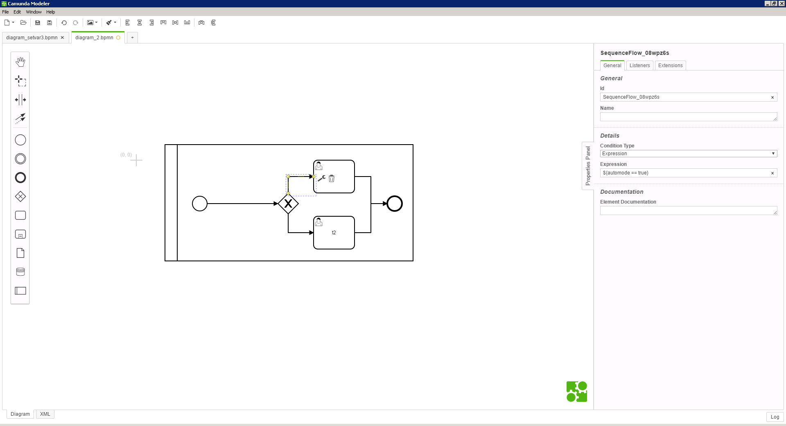
Task: Activate the lasso selection tool
Action: (x=20, y=81)
